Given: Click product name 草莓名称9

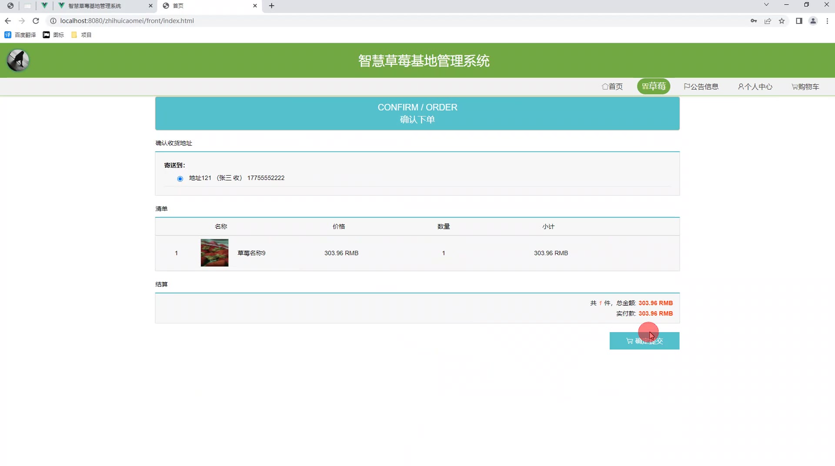Looking at the screenshot, I should tap(251, 253).
